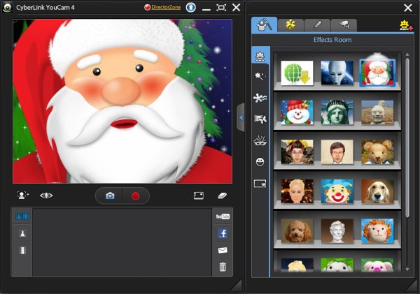420x294 pixels.
Task: Close the Effects Room panel
Action: click(x=407, y=8)
